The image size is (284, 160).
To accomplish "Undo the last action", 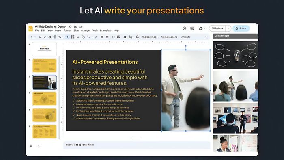I will [x=40, y=37].
